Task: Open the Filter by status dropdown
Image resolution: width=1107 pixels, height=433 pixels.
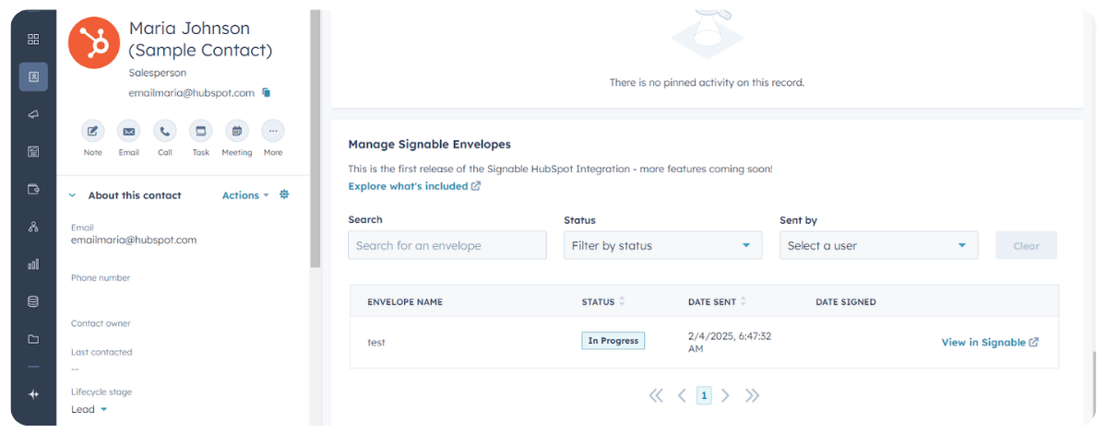Action: 662,246
